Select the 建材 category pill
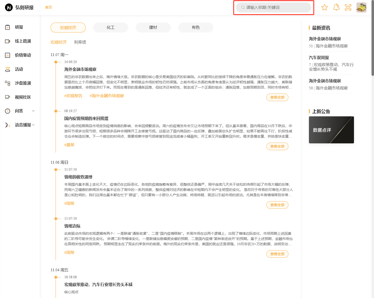Screen dimensions: 374x298 153,28
